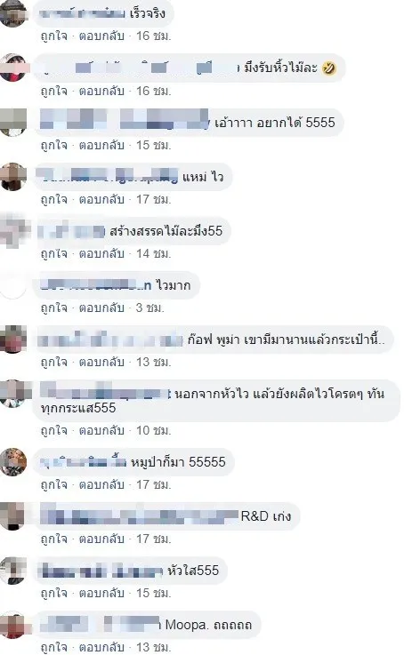Like the หมูป่าก็มา 55555 comment
This screenshot has width=404, height=655.
53,485
